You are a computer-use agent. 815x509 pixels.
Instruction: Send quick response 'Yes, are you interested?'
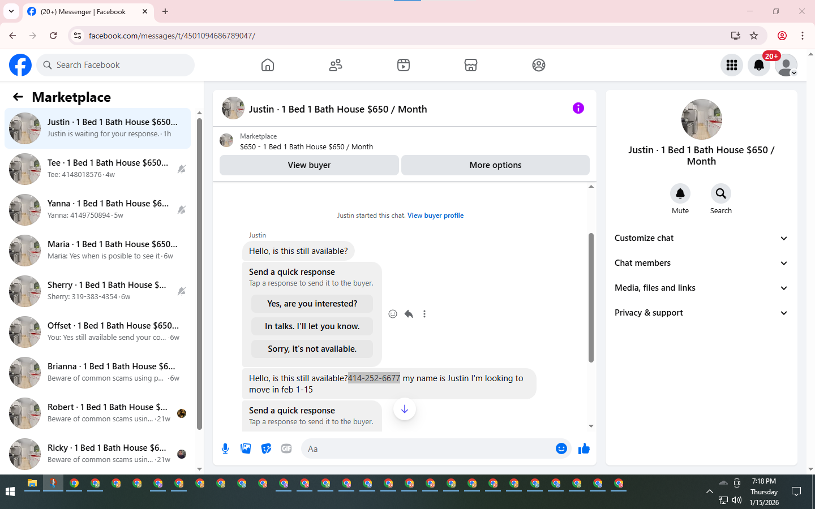pyautogui.click(x=312, y=304)
